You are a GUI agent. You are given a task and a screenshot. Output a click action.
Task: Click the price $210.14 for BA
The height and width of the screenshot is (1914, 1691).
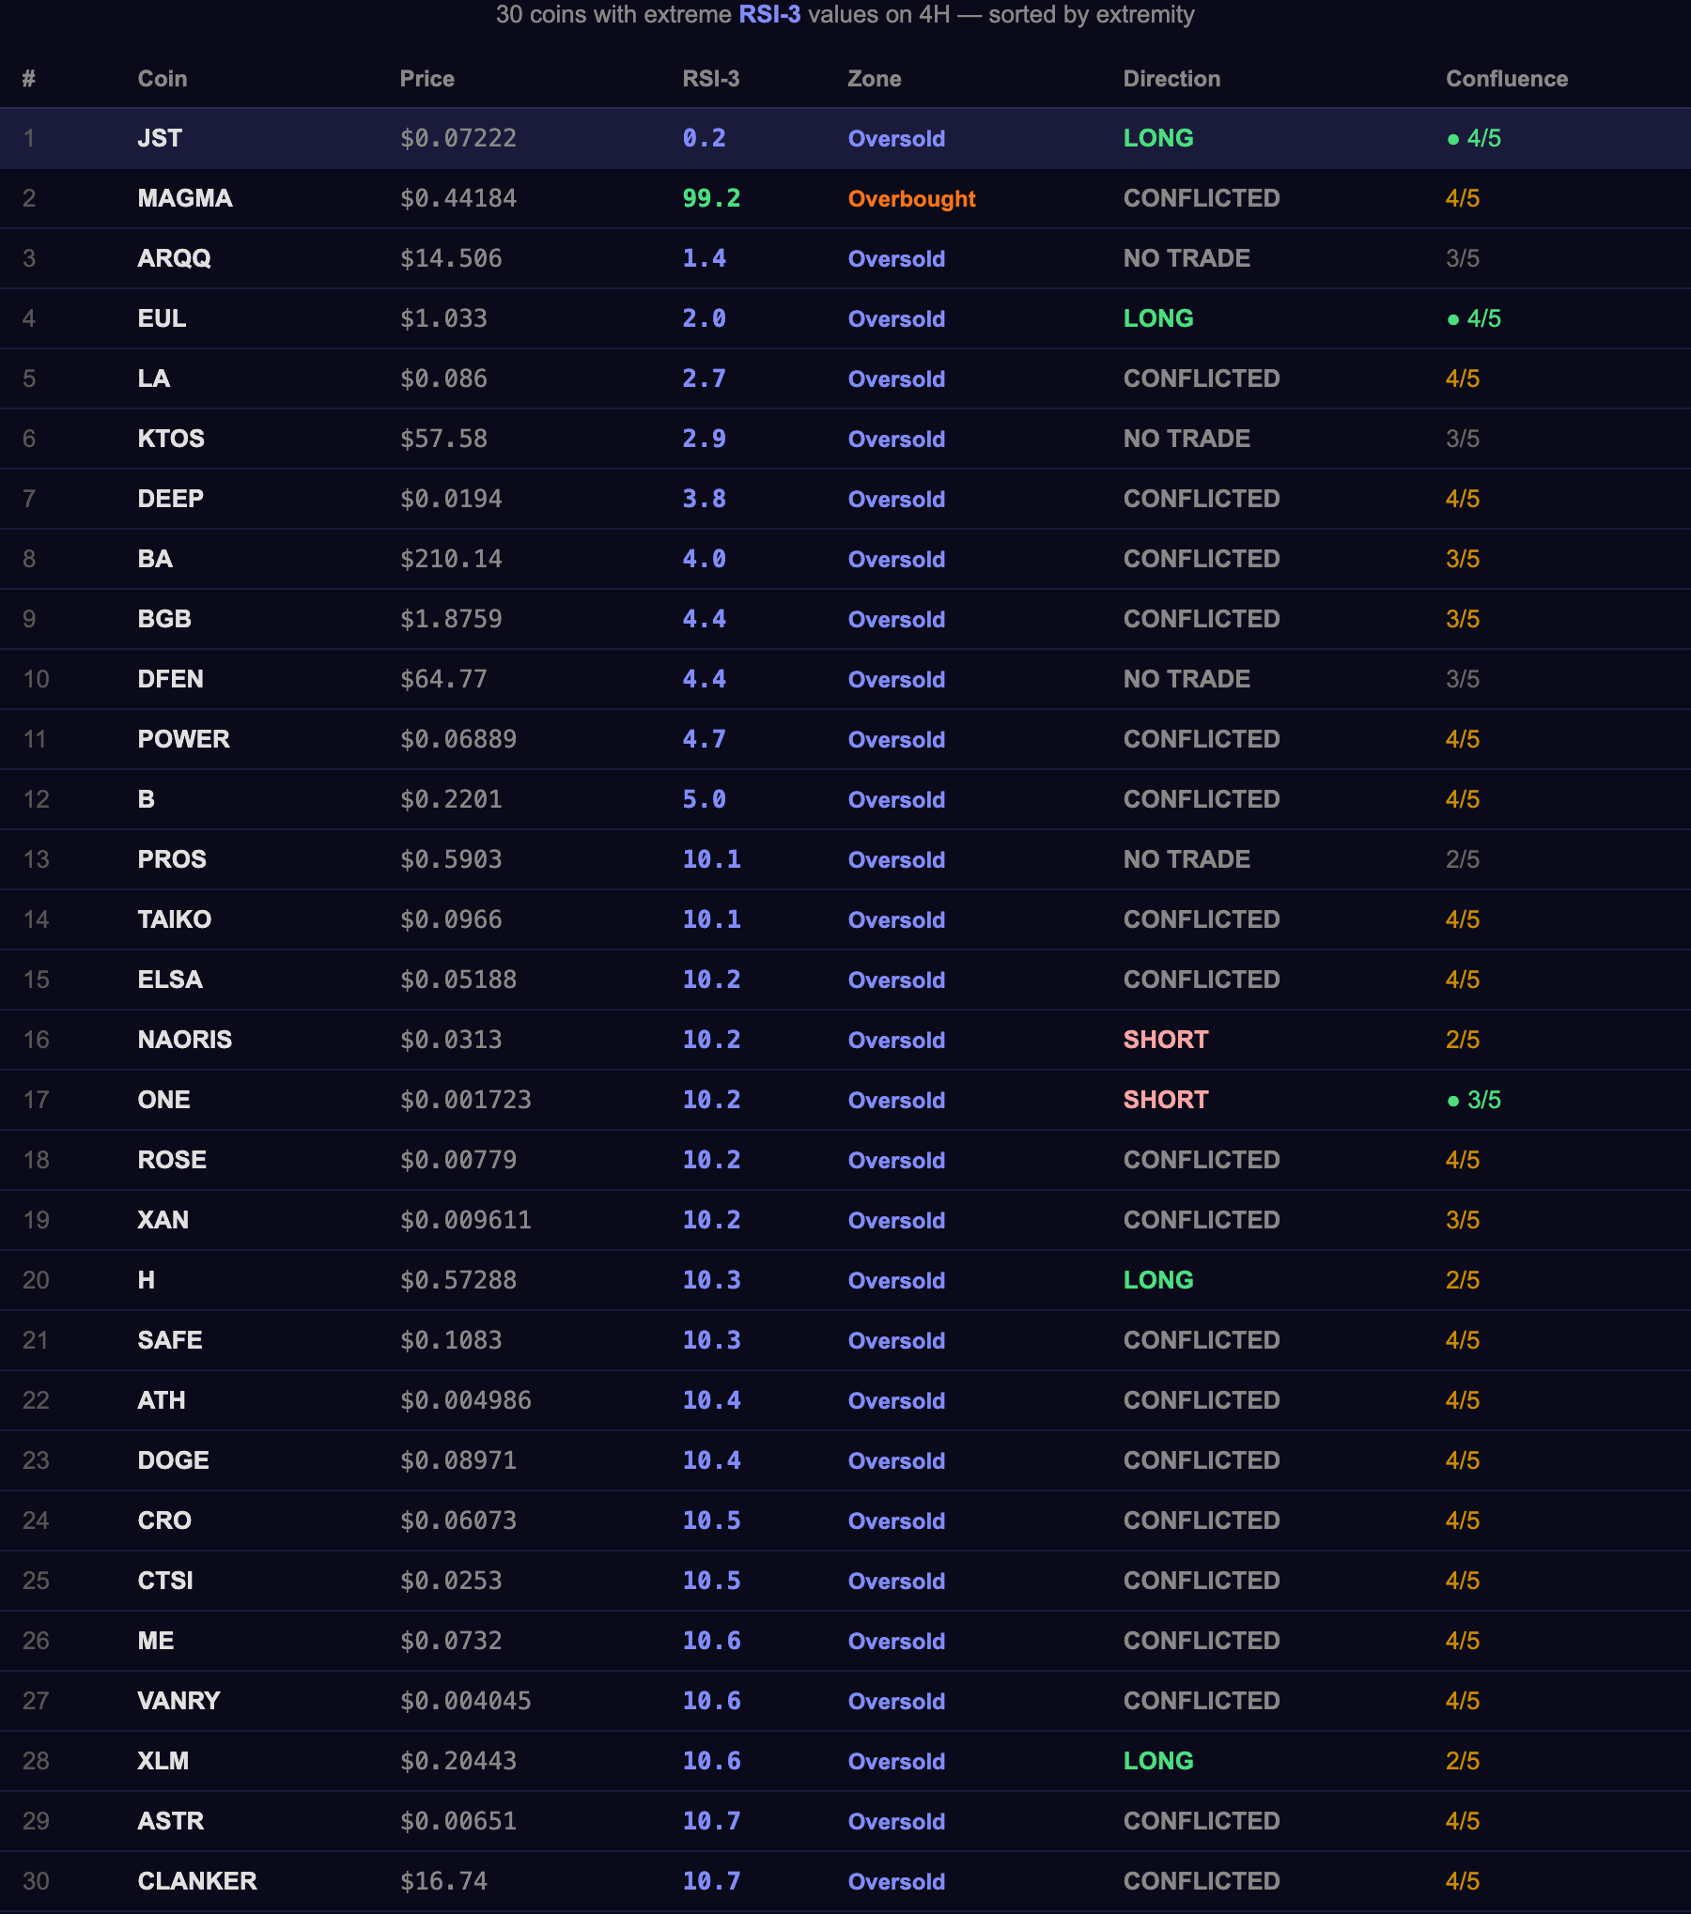[x=451, y=560]
